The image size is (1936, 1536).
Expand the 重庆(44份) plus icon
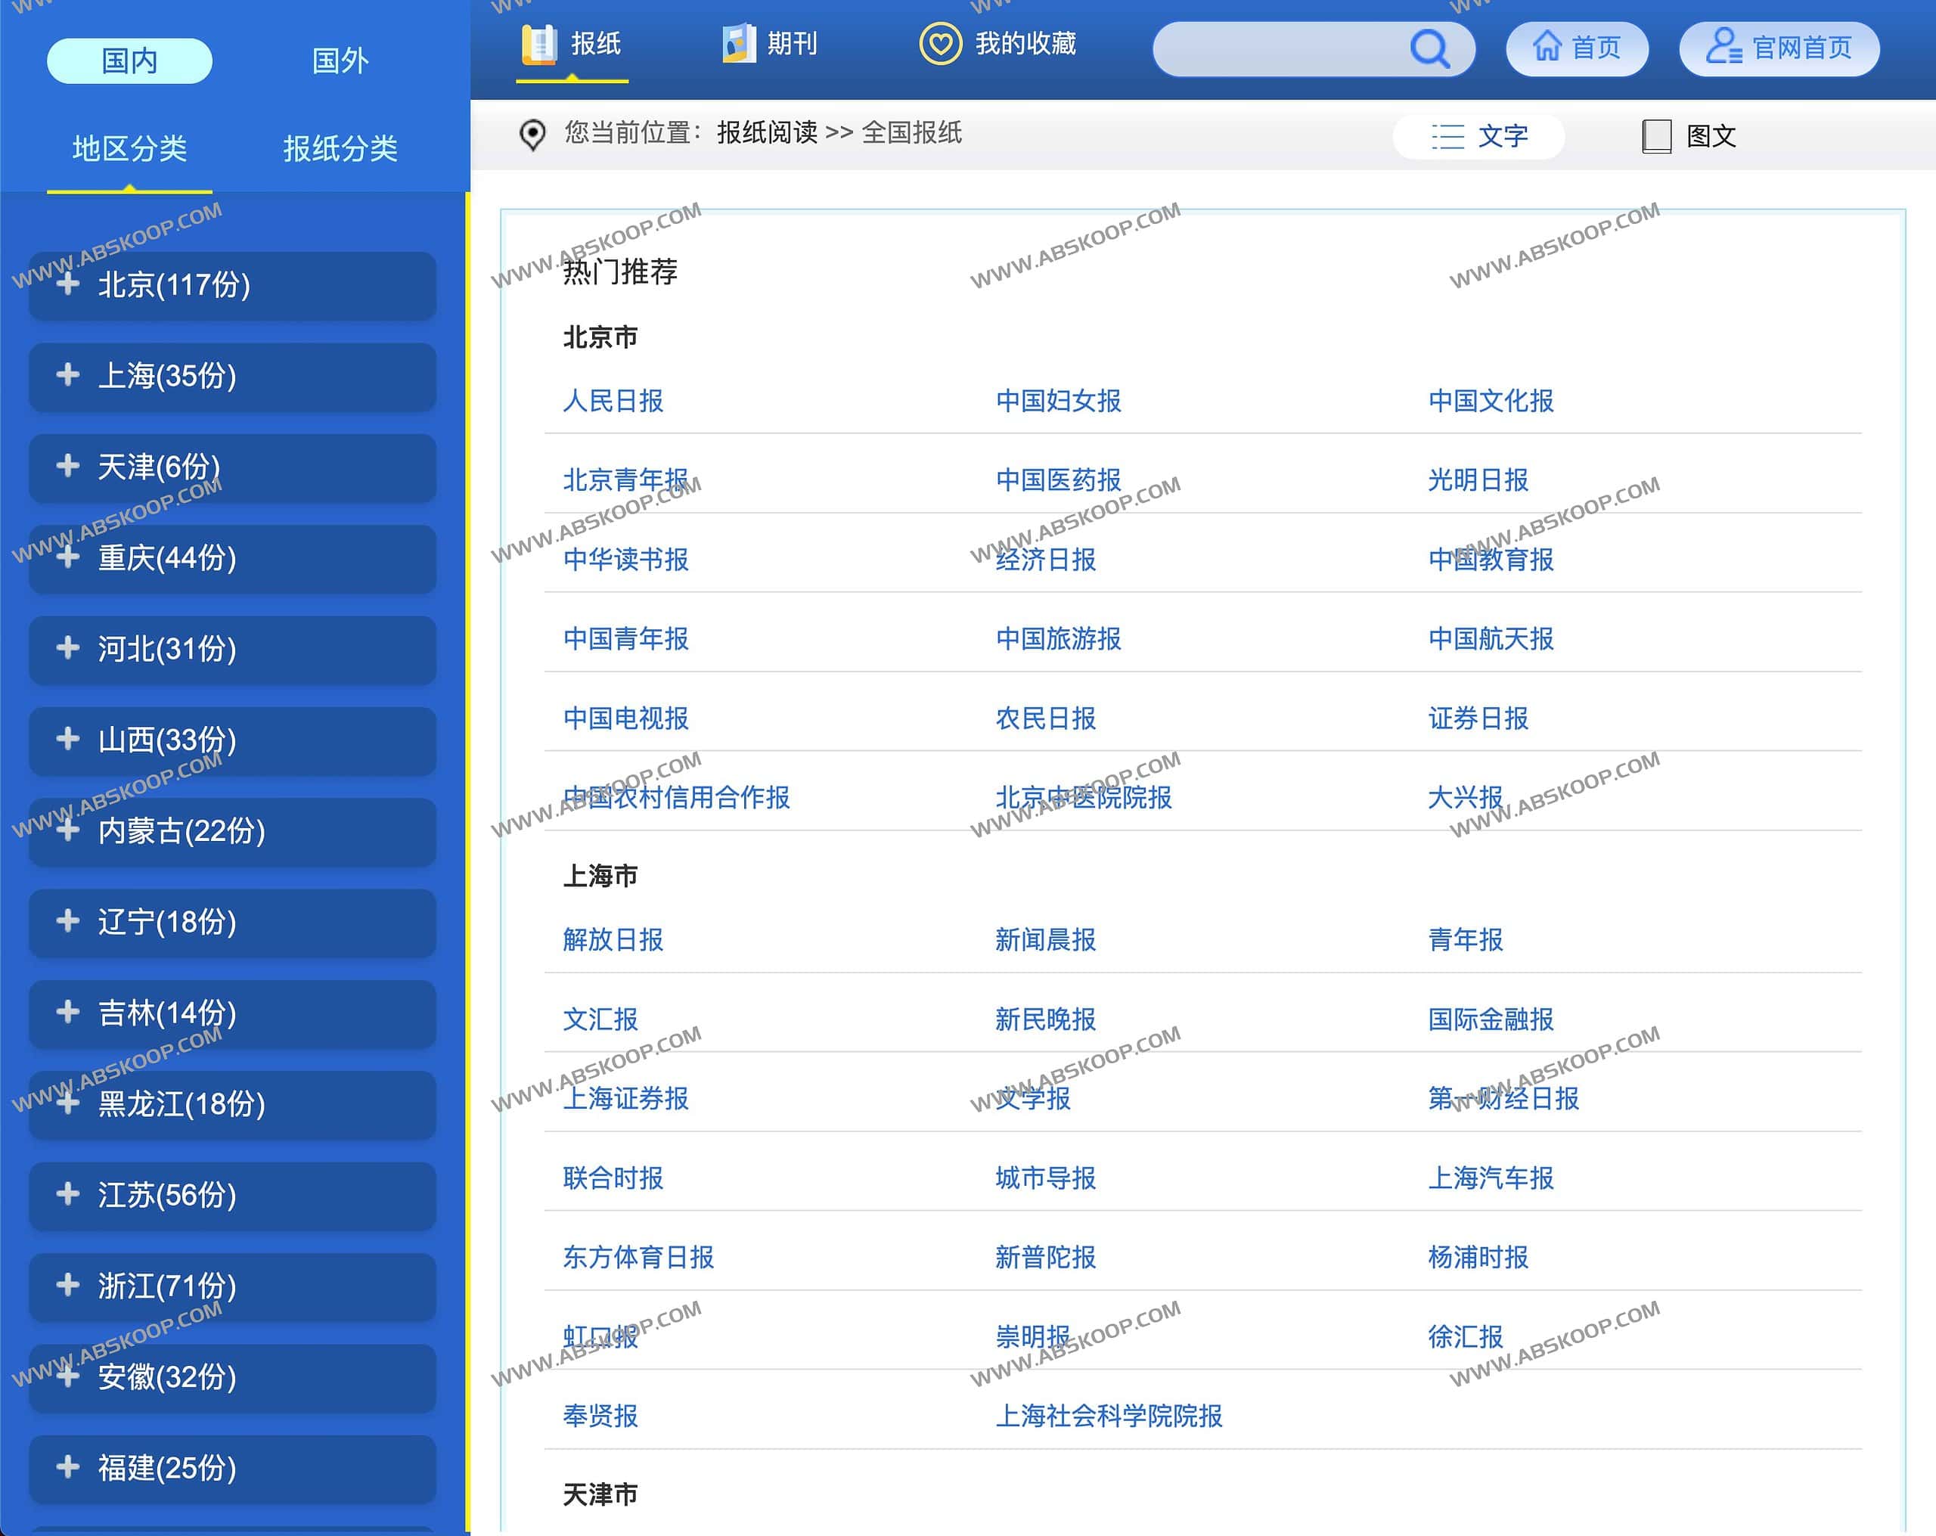[x=68, y=558]
